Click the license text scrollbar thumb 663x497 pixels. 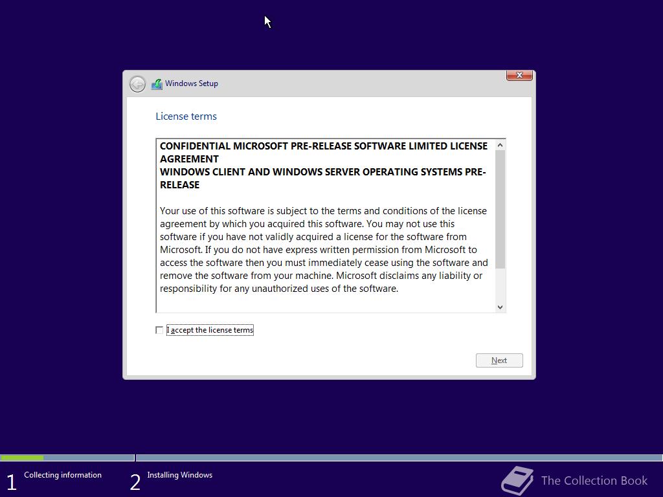500,209
